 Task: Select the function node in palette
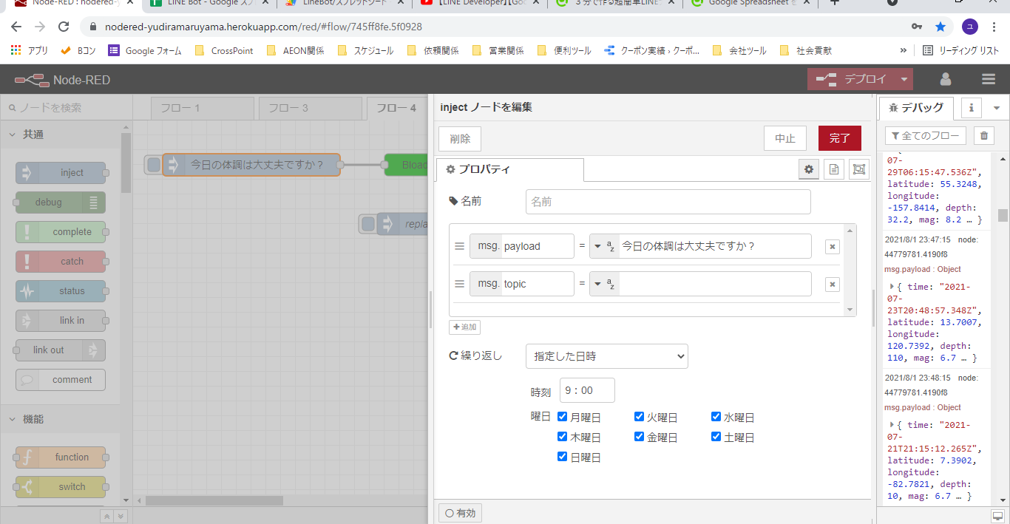pyautogui.click(x=61, y=457)
